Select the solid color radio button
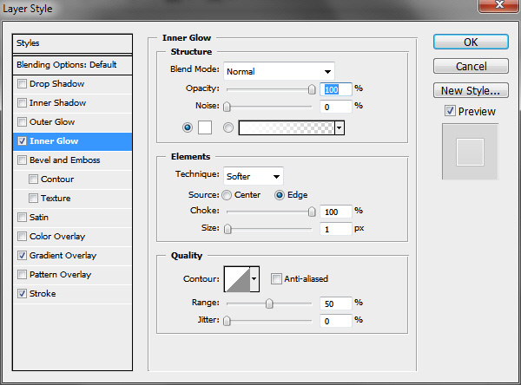Screen dimensions: 521x385 [188, 127]
